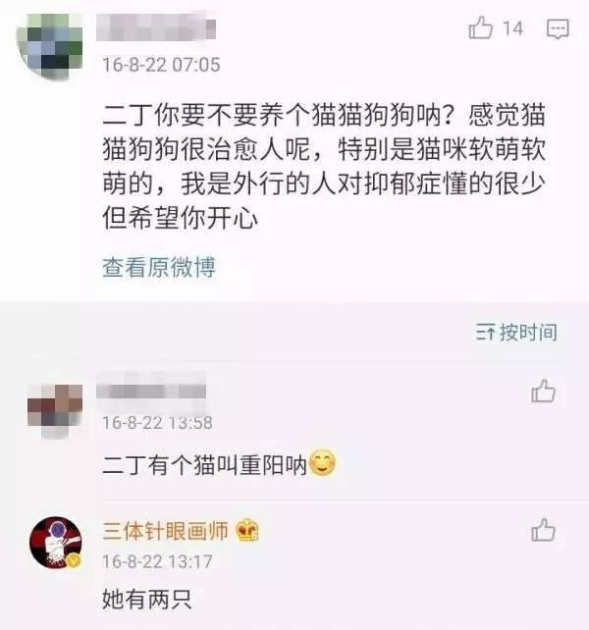Open the second commenter's blurred avatar
The height and width of the screenshot is (630, 589).
(55, 410)
